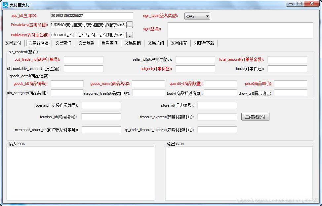
Task: Click the 二维码支付 button
Action: [x=255, y=117]
